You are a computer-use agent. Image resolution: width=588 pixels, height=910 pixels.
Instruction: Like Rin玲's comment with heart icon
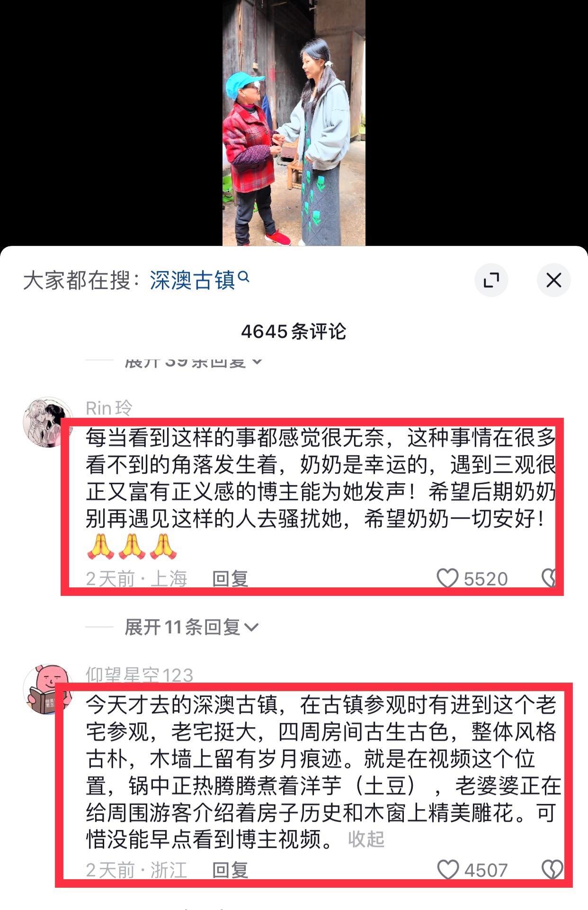(x=447, y=578)
